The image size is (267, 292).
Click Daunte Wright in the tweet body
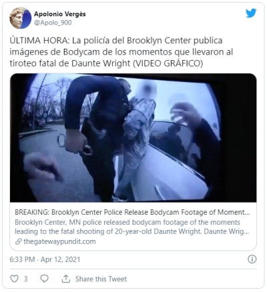[101, 63]
